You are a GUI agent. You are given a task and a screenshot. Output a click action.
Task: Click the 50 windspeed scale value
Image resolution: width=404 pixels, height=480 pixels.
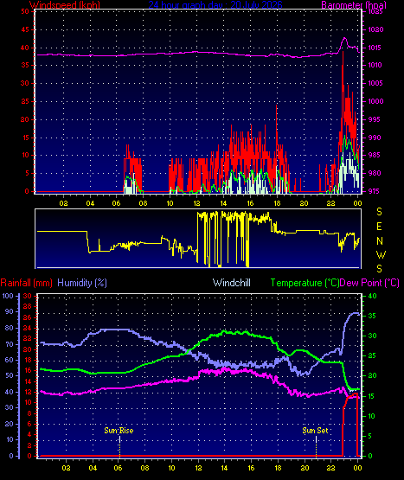(25, 11)
